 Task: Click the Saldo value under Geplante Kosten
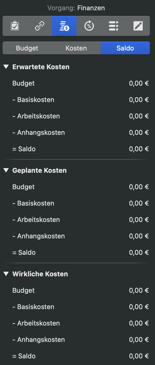click(x=139, y=252)
